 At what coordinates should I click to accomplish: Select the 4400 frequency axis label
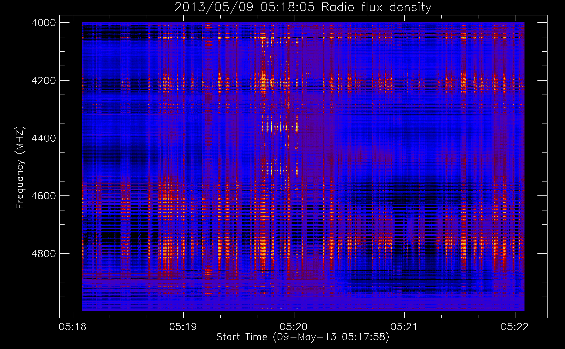(x=44, y=138)
